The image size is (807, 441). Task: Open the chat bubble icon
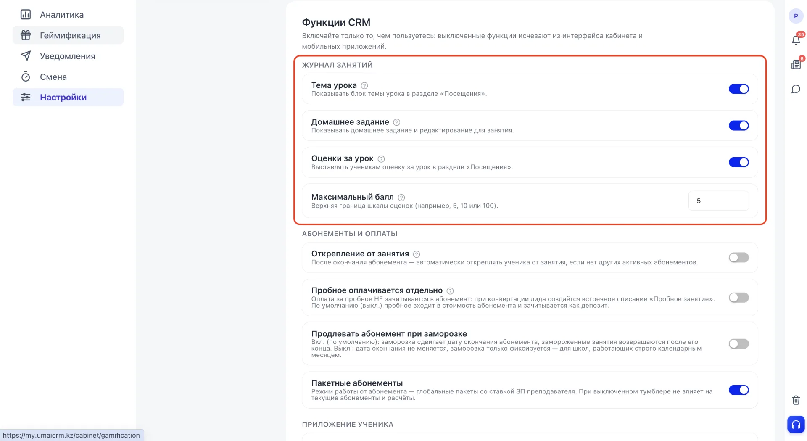796,89
